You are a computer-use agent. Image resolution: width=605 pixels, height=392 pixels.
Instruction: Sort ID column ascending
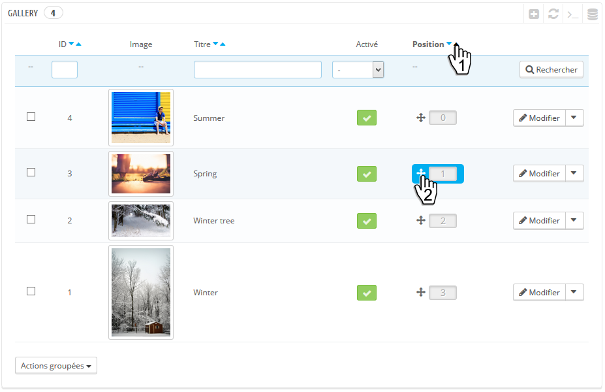point(79,44)
